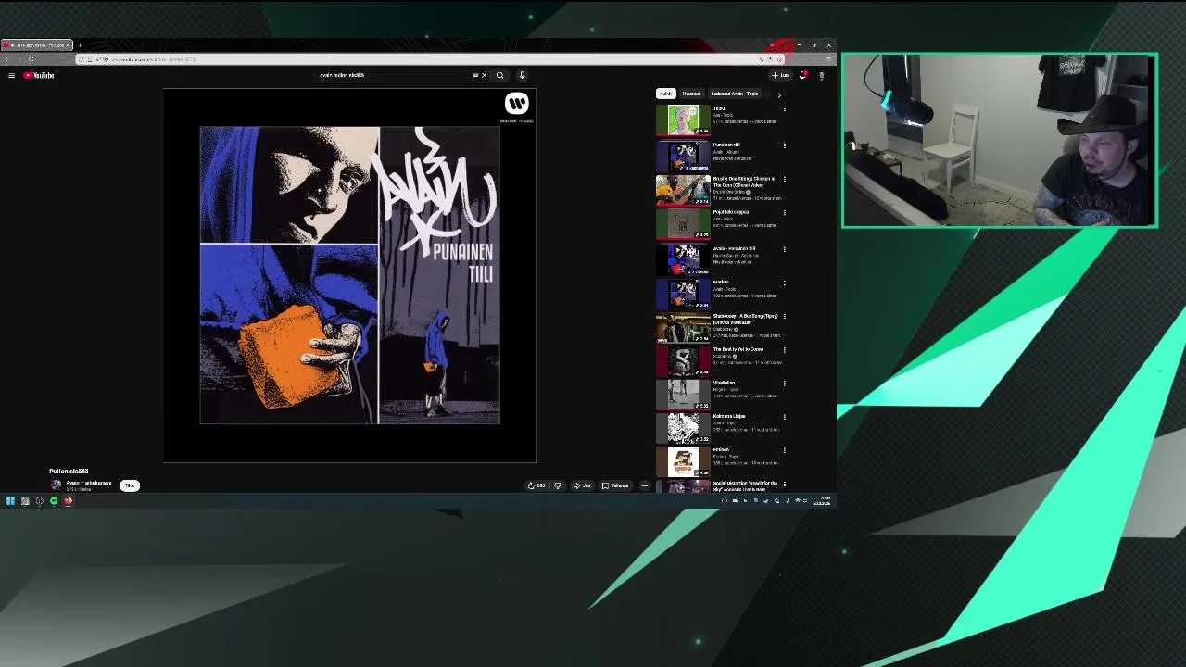Open the Punainen tiili album thumbnail
The width and height of the screenshot is (1186, 667).
[x=683, y=155]
